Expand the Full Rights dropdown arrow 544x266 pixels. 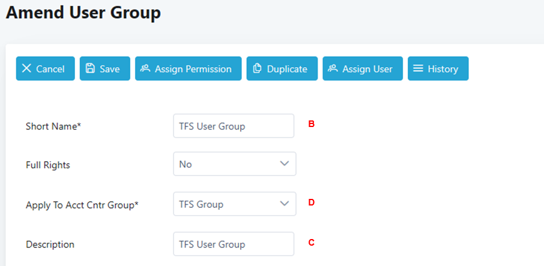pyautogui.click(x=285, y=164)
